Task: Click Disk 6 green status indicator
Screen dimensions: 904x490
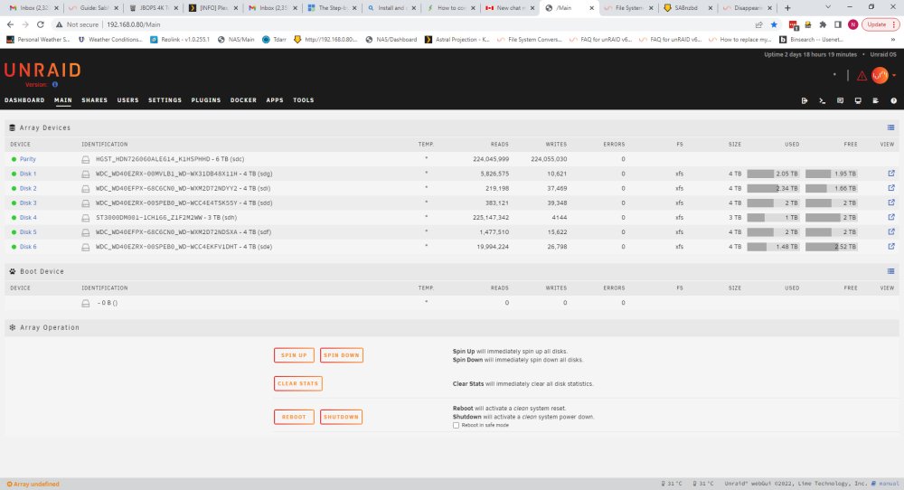Action: click(14, 247)
